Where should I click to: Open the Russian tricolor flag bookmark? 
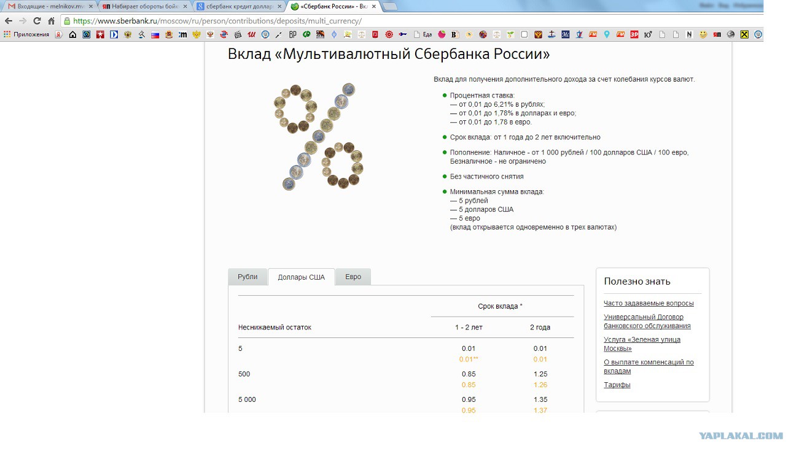155,34
